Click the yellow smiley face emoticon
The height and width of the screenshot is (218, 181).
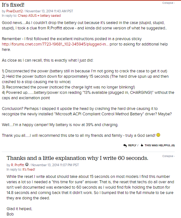click(x=158, y=135)
